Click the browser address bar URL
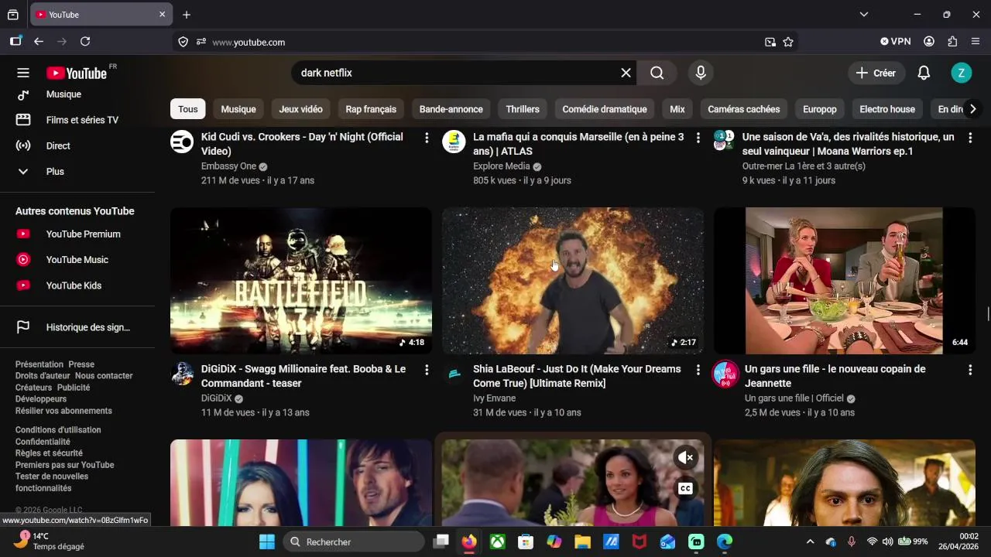 click(x=249, y=42)
